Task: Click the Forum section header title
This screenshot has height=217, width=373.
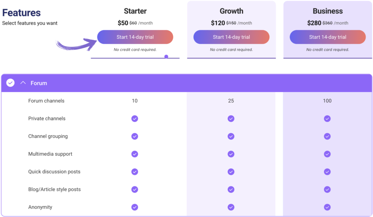Action: pos(39,83)
